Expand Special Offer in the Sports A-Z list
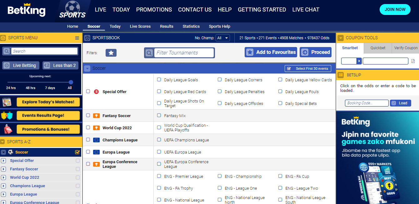The width and height of the screenshot is (419, 204). coord(3,161)
